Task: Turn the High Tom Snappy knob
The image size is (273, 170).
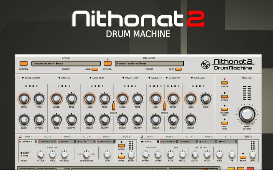Action: coord(138,120)
